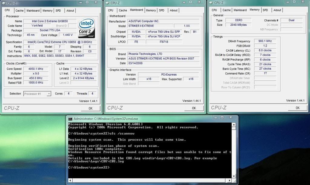The width and height of the screenshot is (310, 185).
Task: Click the Channels # value Dual
Action: [x=292, y=20]
